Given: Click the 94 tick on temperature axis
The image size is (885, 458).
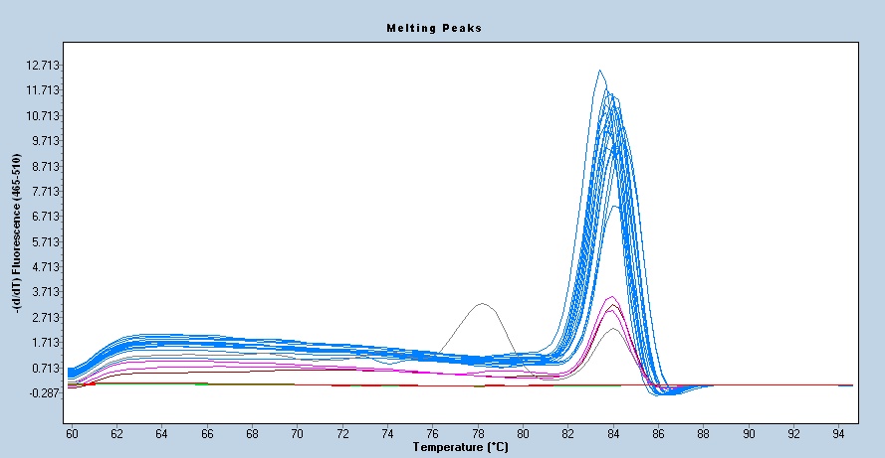Looking at the screenshot, I should (x=839, y=434).
